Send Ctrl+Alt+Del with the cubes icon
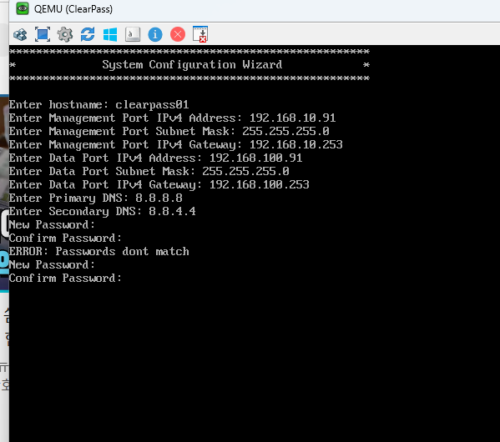500x442 pixels. (x=20, y=34)
